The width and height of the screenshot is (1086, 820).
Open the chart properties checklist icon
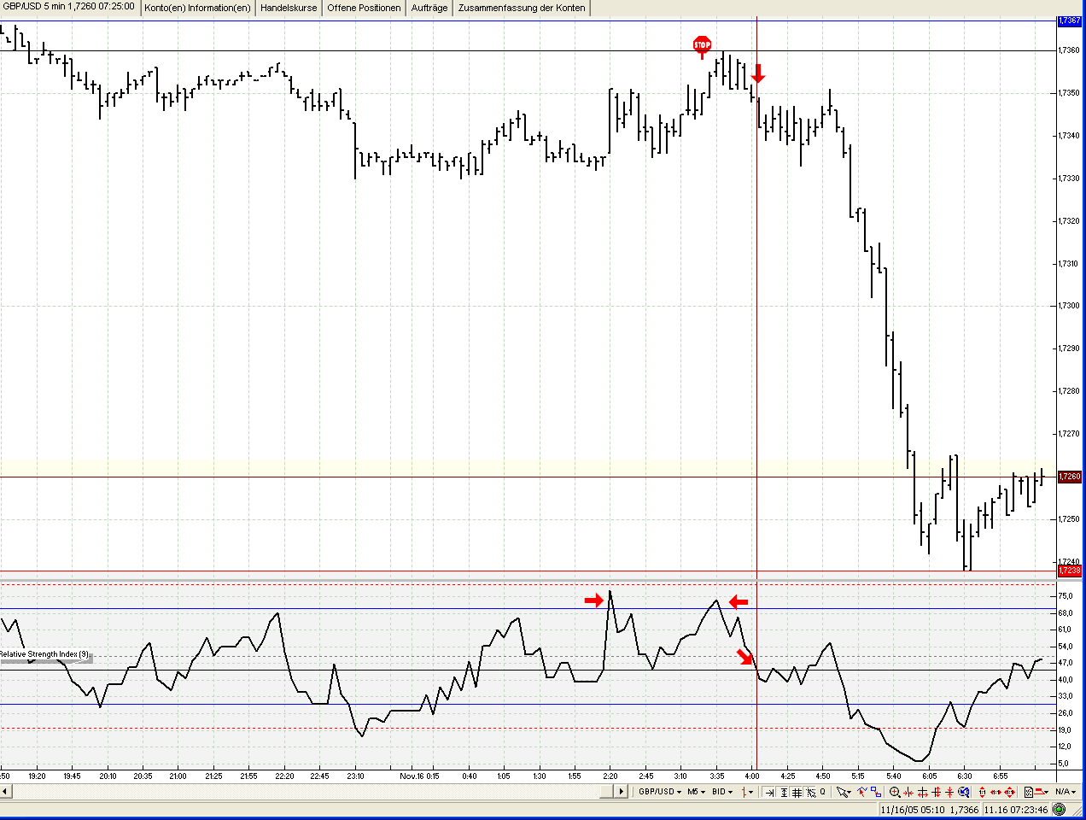pyautogui.click(x=1028, y=792)
